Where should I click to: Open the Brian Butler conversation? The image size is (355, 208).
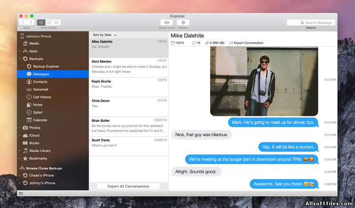point(129,126)
